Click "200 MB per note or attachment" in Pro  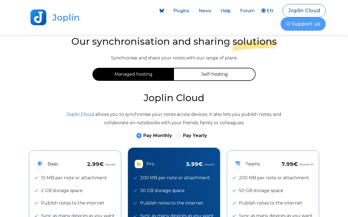coord(175,178)
